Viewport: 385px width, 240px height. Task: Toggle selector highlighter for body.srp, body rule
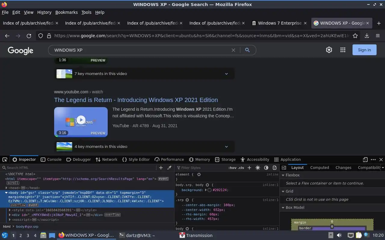pos(207,185)
